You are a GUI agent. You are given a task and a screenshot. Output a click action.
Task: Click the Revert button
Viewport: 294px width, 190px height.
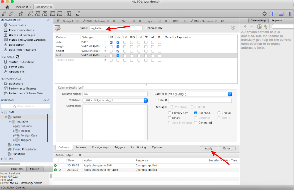tap(227, 148)
